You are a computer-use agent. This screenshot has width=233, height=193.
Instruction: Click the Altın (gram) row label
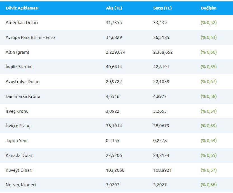[x=17, y=52]
